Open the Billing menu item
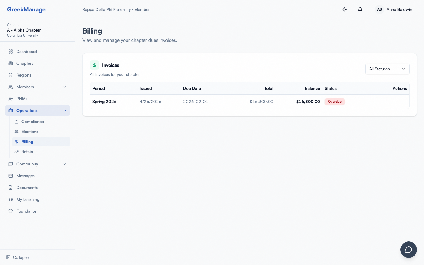This screenshot has height=265, width=424. [27, 142]
